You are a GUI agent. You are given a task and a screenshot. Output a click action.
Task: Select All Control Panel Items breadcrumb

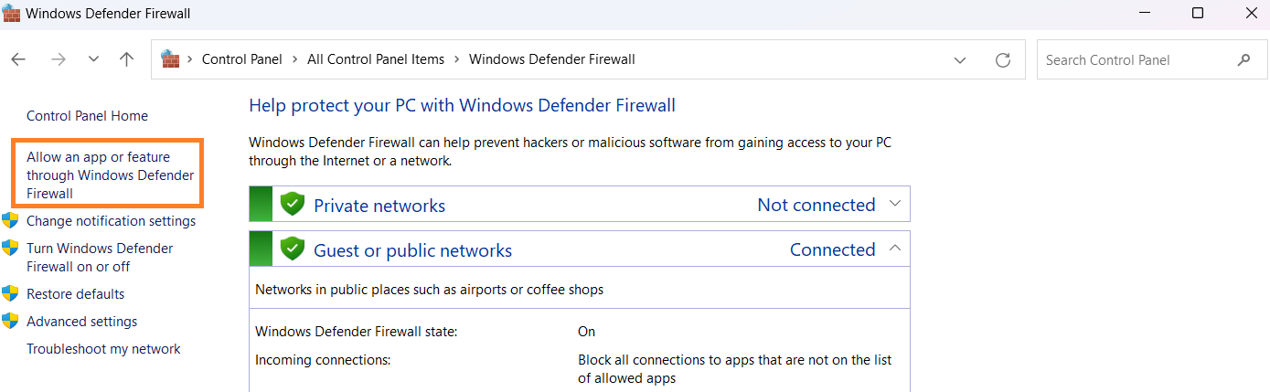pos(376,59)
